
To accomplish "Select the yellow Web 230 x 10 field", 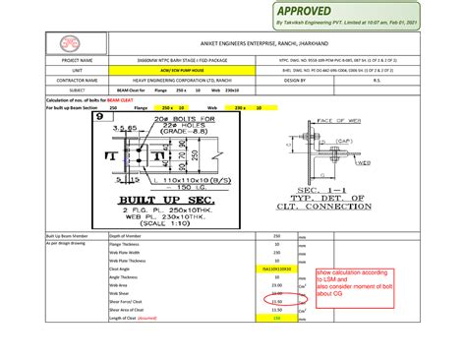I will (x=251, y=107).
